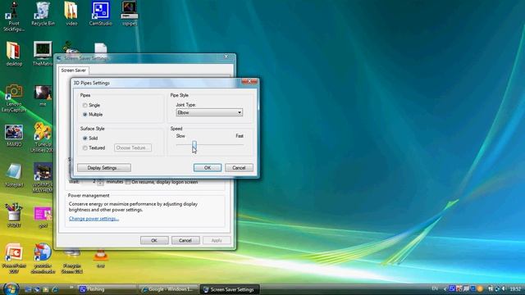The image size is (525, 295).
Task: Click the EN language indicator in taskbar
Action: [435, 288]
